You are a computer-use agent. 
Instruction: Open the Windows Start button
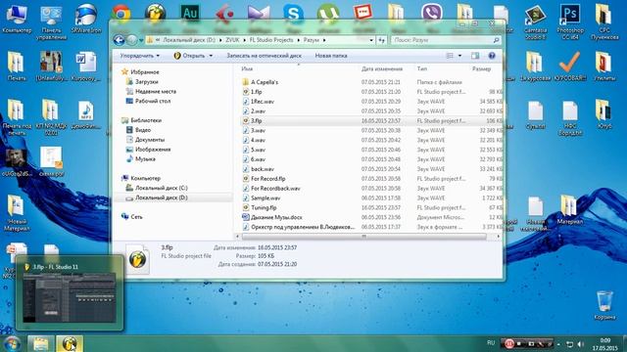pyautogui.click(x=12, y=343)
